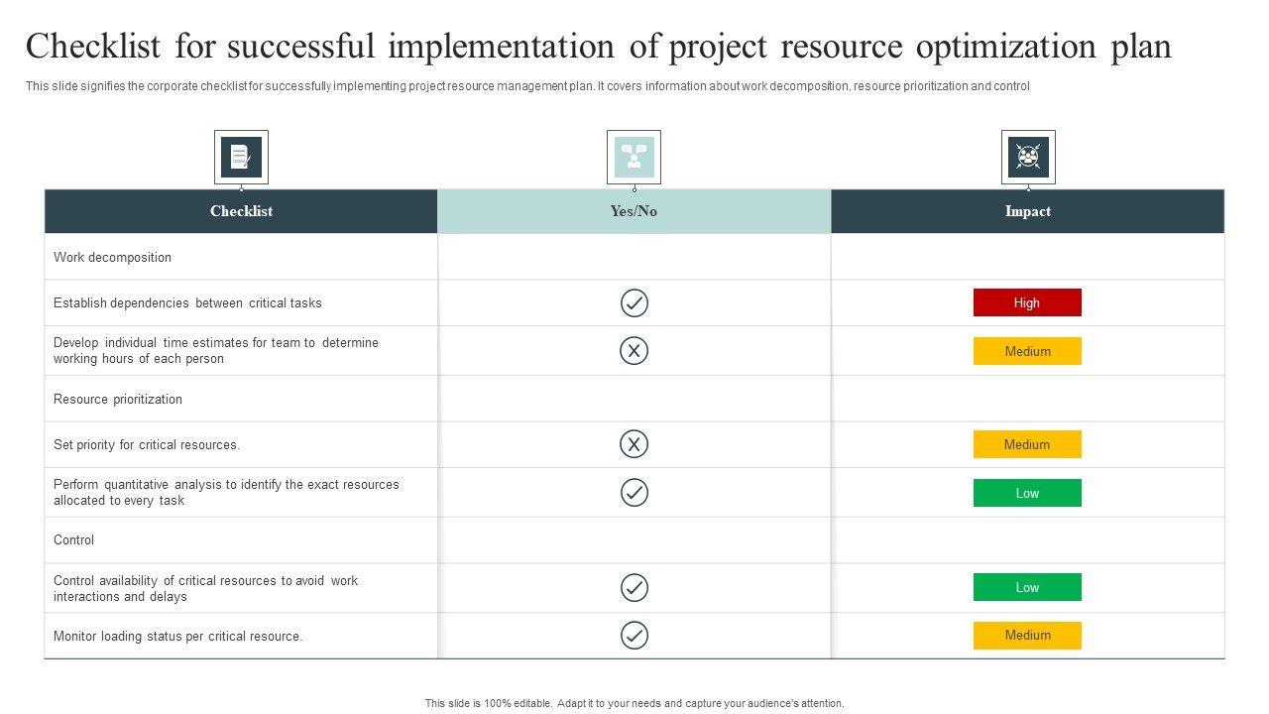Select the red High impact swatch
This screenshot has height=714, width=1269.
click(x=1027, y=302)
